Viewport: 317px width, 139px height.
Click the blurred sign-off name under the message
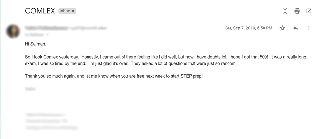point(30,89)
